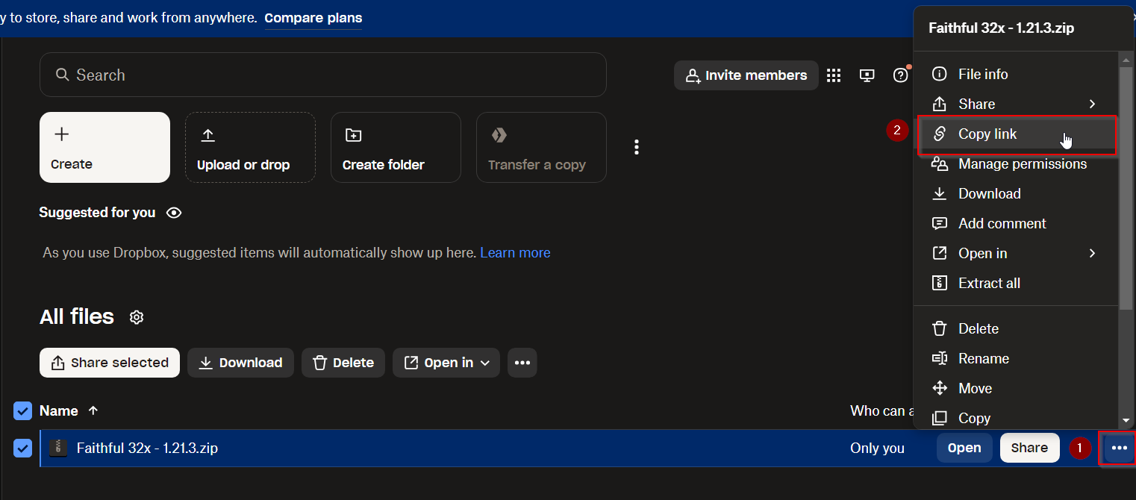Choose Rename from the menu

(x=1016, y=358)
